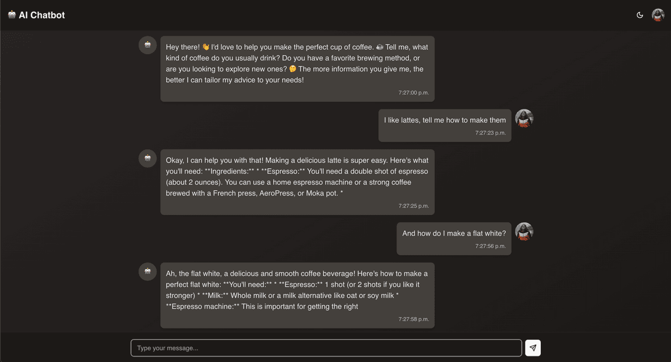The height and width of the screenshot is (362, 671).
Task: Click the user avatar beside the lattes question
Action: (524, 118)
